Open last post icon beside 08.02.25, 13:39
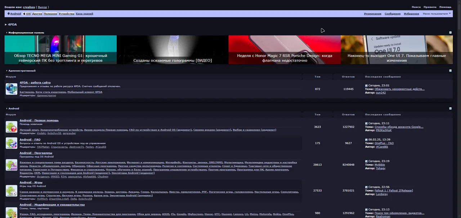The width and height of the screenshot is (461, 218). 366,140
